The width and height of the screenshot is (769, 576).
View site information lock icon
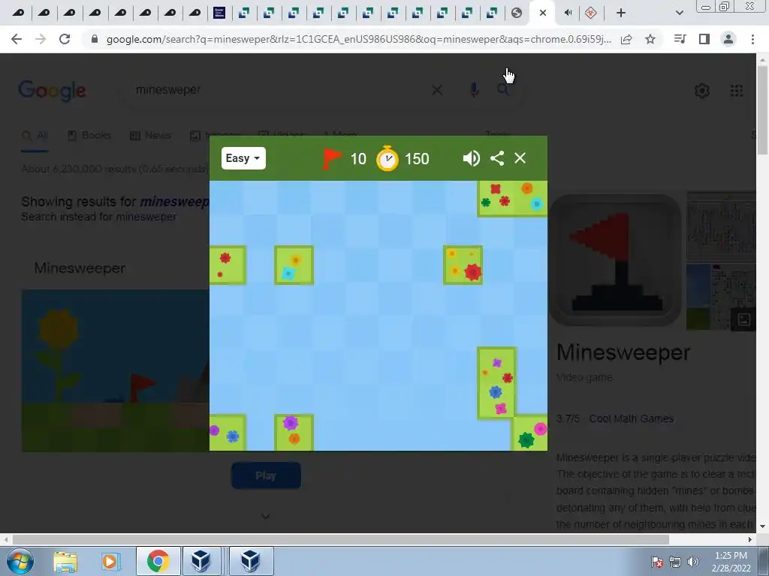coord(95,39)
